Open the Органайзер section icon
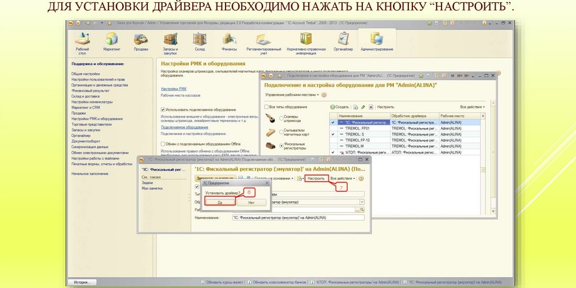Image resolution: width=576 pixels, height=288 pixels. click(343, 39)
